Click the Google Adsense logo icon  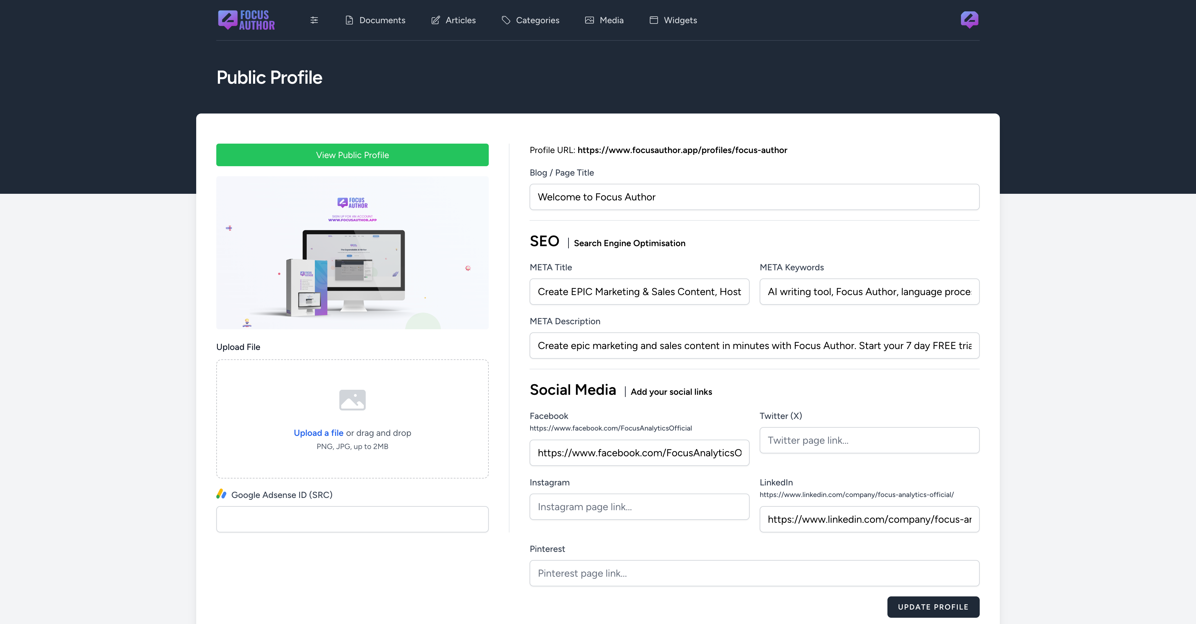(222, 494)
